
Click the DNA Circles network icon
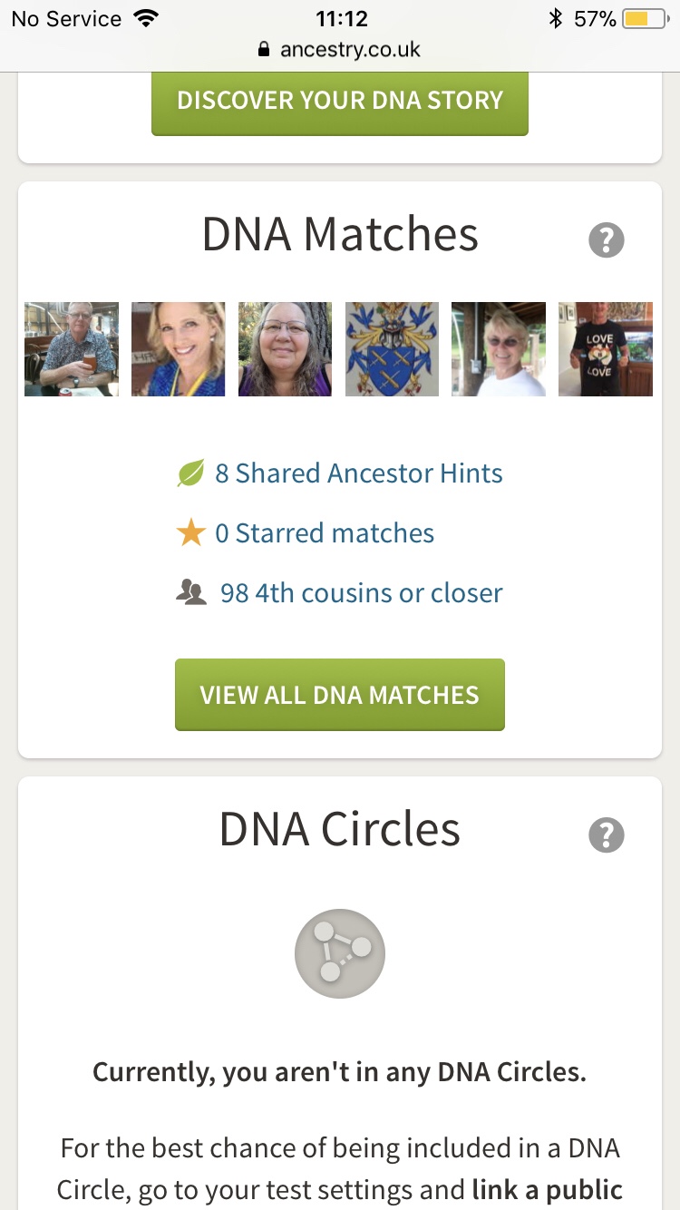[x=340, y=954]
